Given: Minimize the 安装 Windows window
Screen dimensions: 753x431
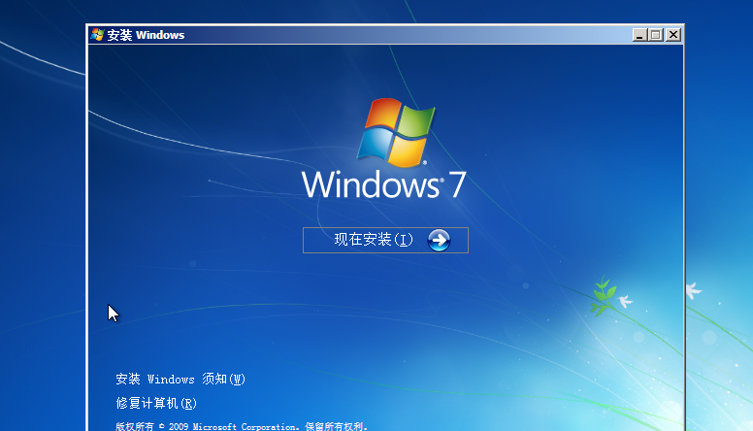Looking at the screenshot, I should (639, 35).
